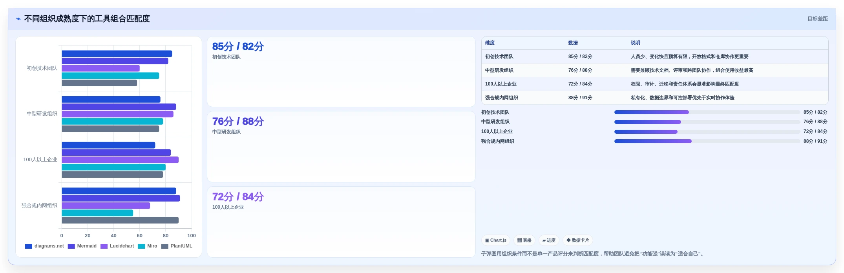Click Lucidchart bar for 100人以上企业
Viewport: 844px width, 273px height.
[120, 160]
